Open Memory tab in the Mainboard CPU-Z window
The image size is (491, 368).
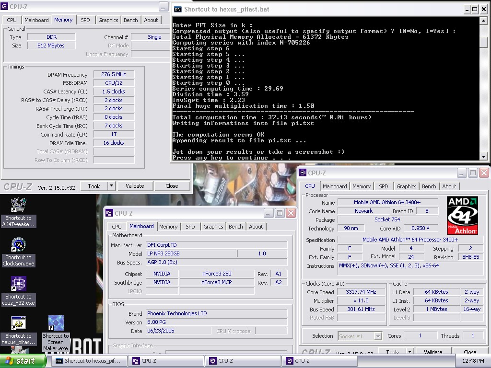(x=168, y=227)
